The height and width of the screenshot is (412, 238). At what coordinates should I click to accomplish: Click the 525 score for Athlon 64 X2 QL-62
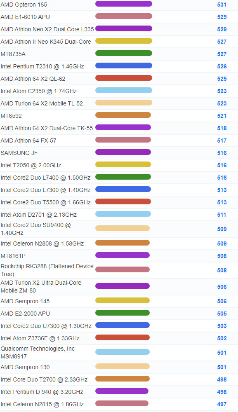(x=222, y=79)
